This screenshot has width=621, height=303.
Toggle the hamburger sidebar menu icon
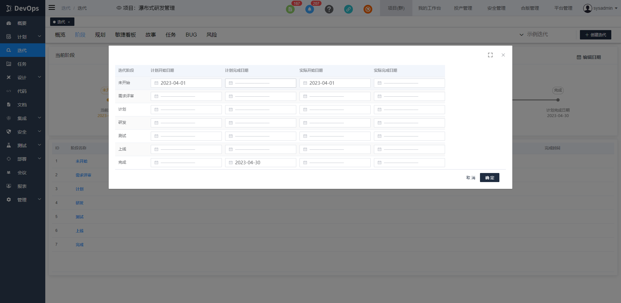tap(52, 8)
